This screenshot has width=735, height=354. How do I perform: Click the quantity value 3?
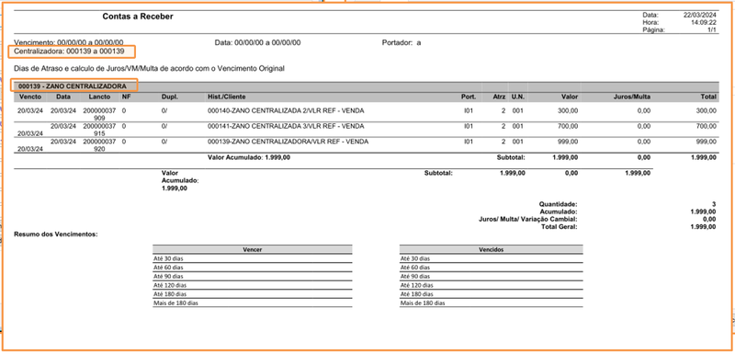pos(714,204)
